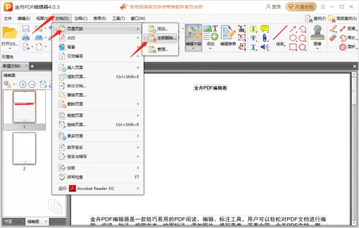Open the 注释(C) comments menu
This screenshot has width=359, height=228.
coord(81,19)
